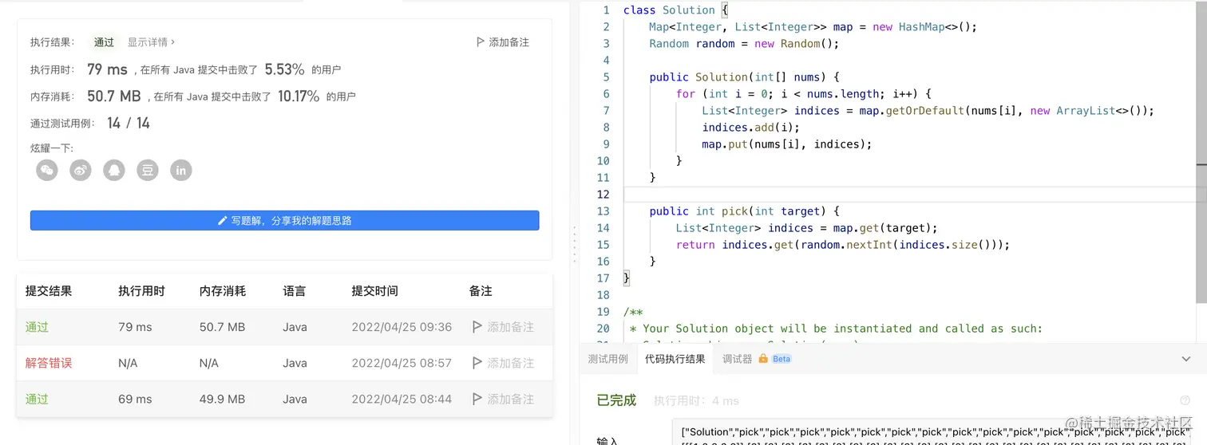Collapse the console panel with chevron
The height and width of the screenshot is (445, 1207).
tap(1185, 359)
